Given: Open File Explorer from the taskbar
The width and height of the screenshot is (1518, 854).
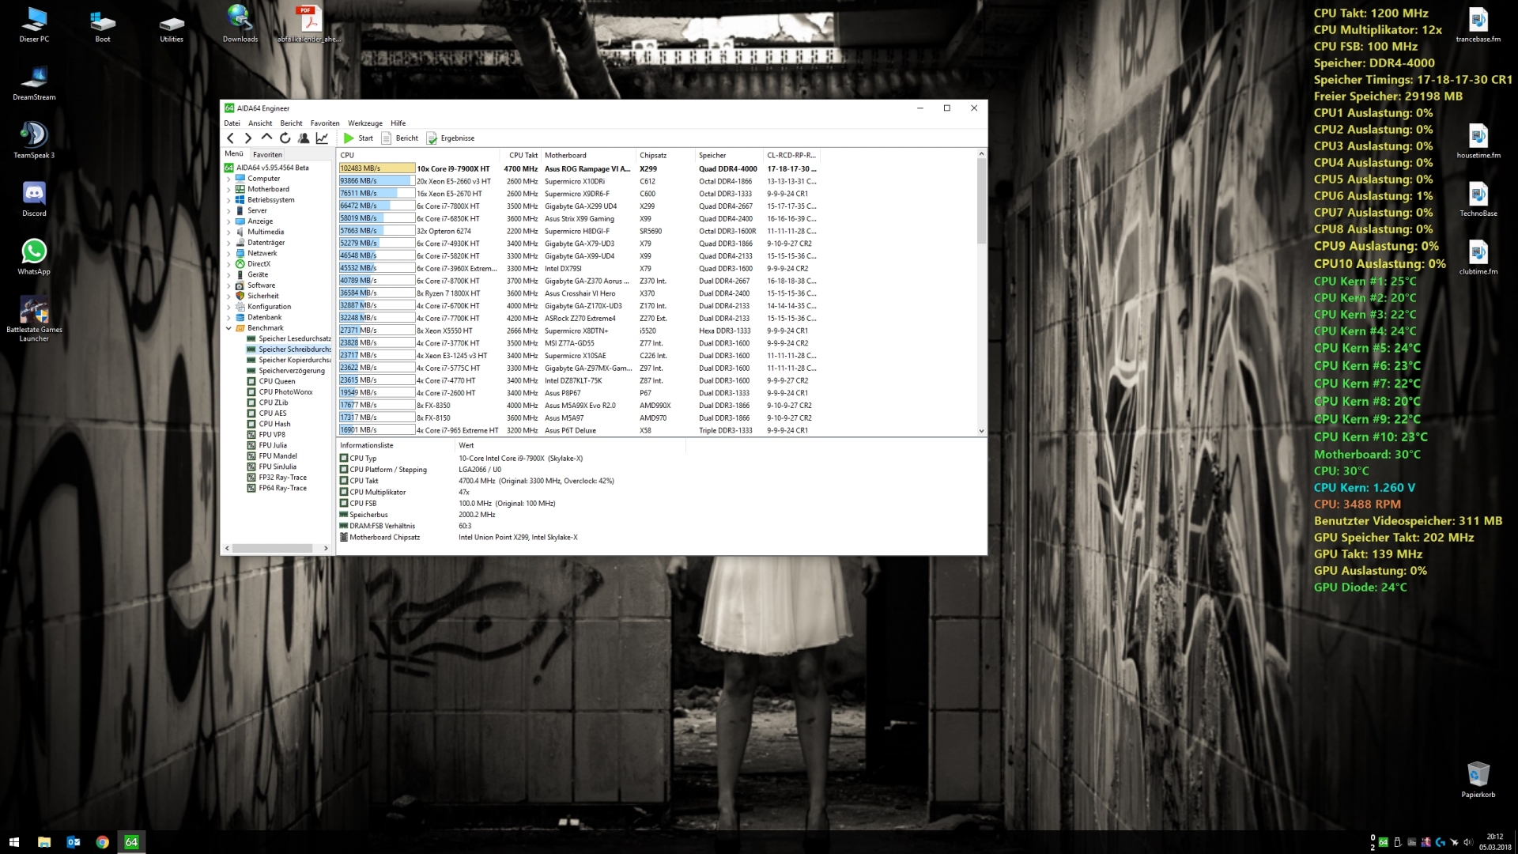Looking at the screenshot, I should [44, 842].
